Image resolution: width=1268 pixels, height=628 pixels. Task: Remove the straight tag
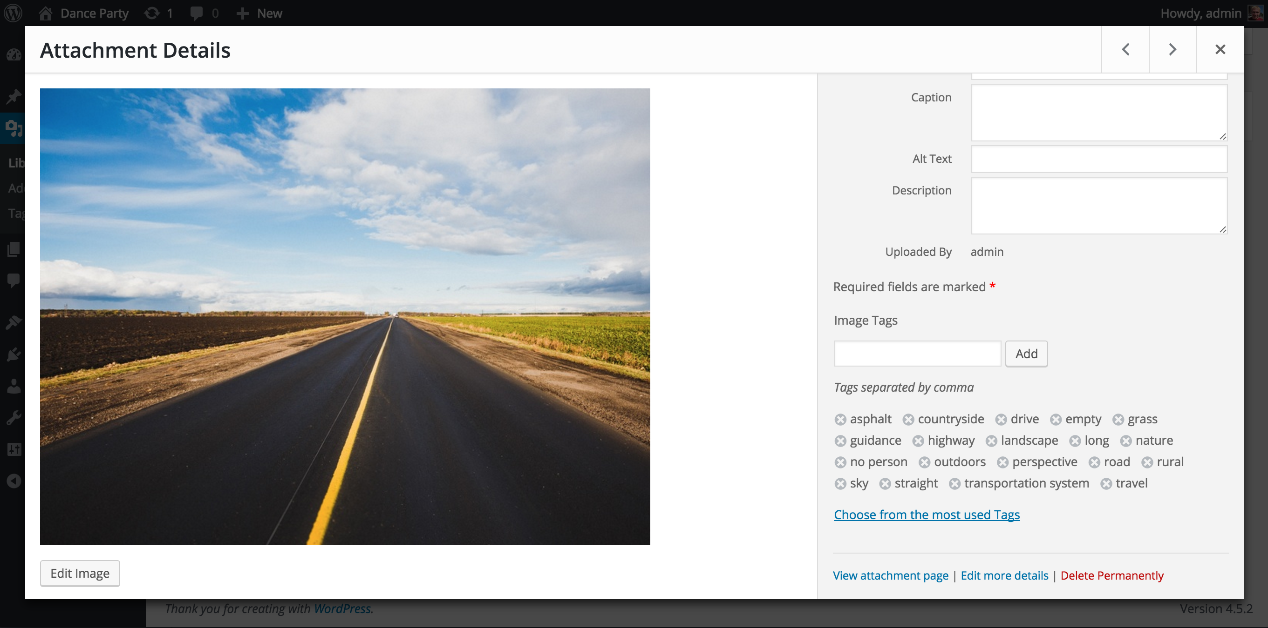(x=885, y=484)
